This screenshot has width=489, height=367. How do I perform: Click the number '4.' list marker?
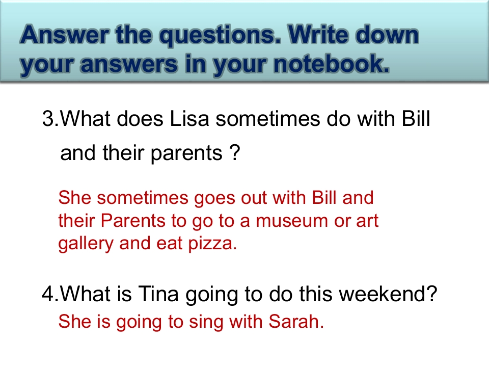(50, 294)
